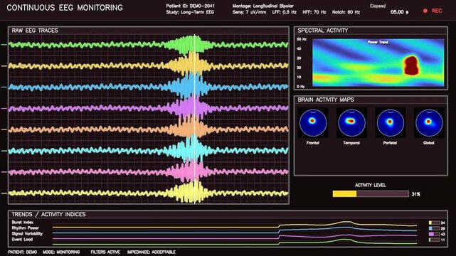Select the purple EEG trace channel marker
Image resolution: width=456 pixels, height=256 pixels.
click(4, 108)
